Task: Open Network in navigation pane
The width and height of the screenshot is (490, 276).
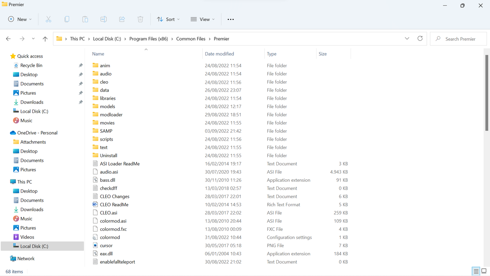Action: pos(26,259)
